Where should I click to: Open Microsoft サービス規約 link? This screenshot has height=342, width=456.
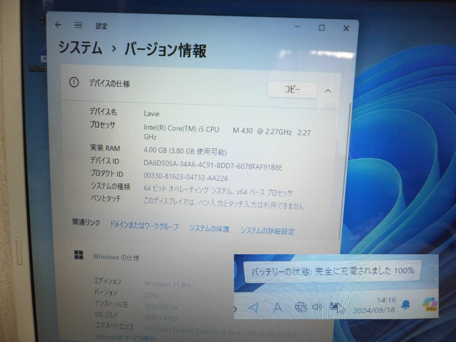(125, 338)
